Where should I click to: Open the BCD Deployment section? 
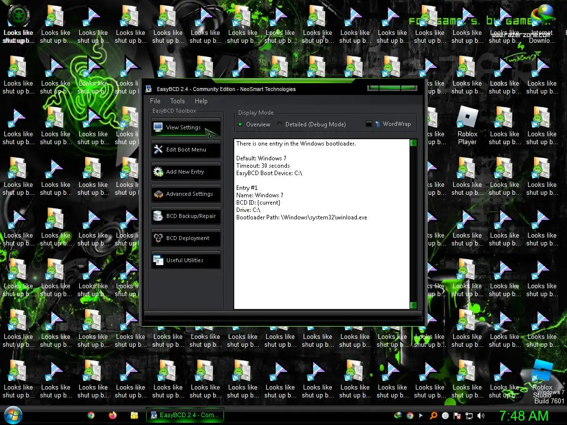pos(186,238)
